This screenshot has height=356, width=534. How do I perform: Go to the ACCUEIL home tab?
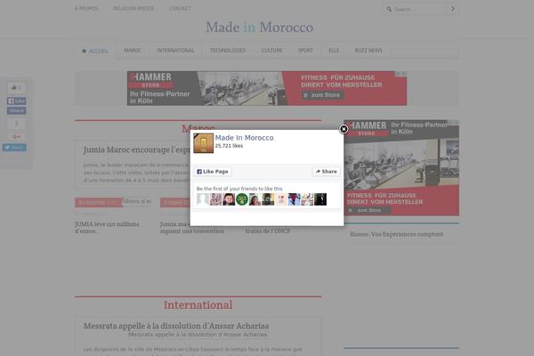[95, 51]
